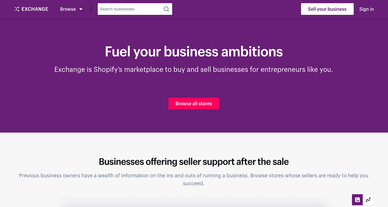This screenshot has width=388, height=207.
Task: Click the pink Browse all stores button
Action: (194, 103)
